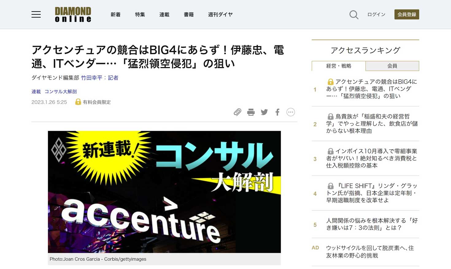This screenshot has height=269, width=451.
Task: Click lock icon on ranking item 4
Action: click(x=330, y=186)
